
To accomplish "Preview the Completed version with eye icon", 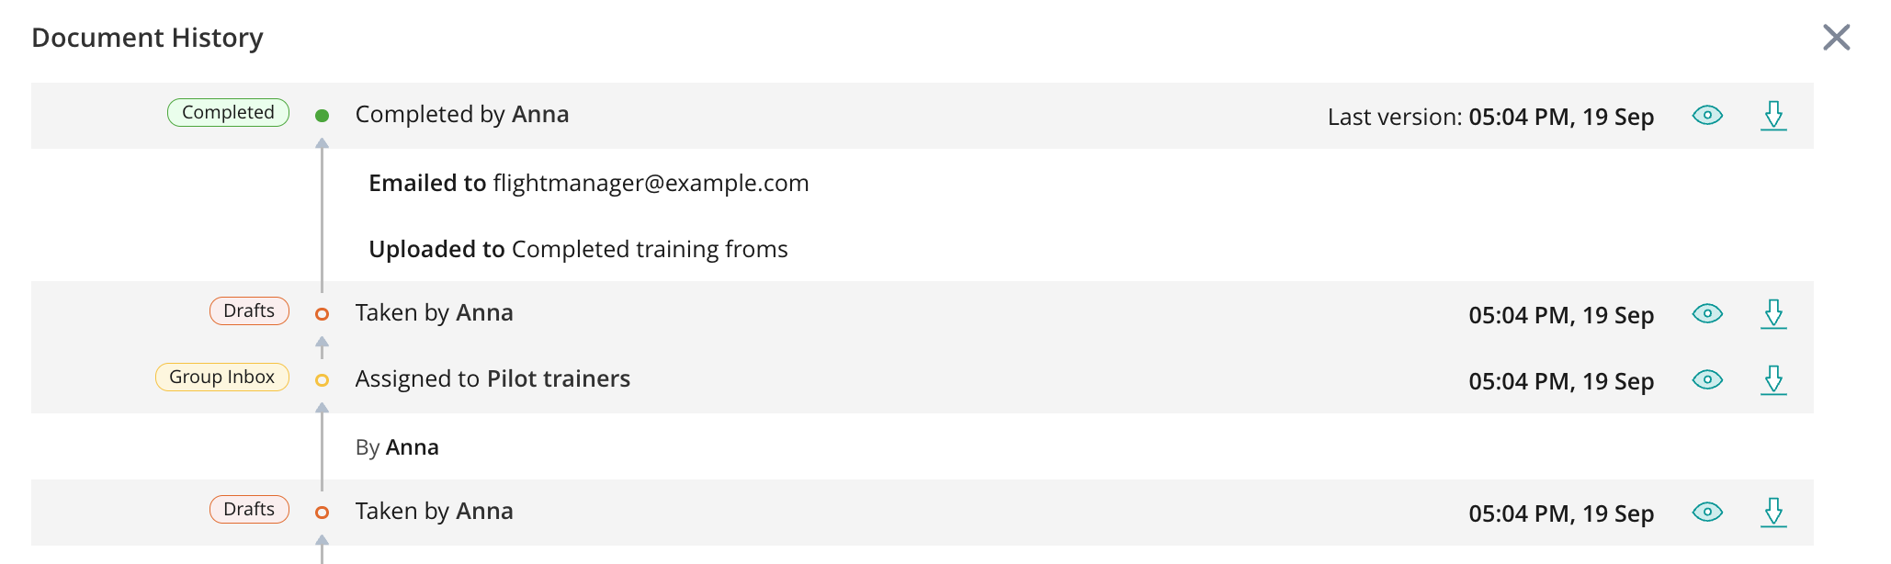I will pyautogui.click(x=1707, y=116).
